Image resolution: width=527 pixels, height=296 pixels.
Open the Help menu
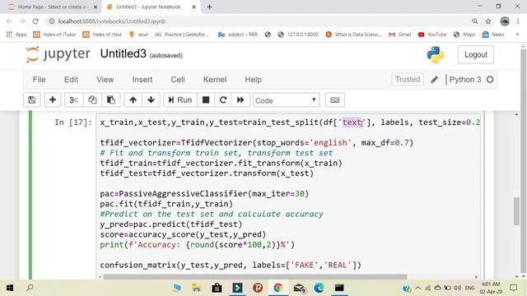[253, 80]
